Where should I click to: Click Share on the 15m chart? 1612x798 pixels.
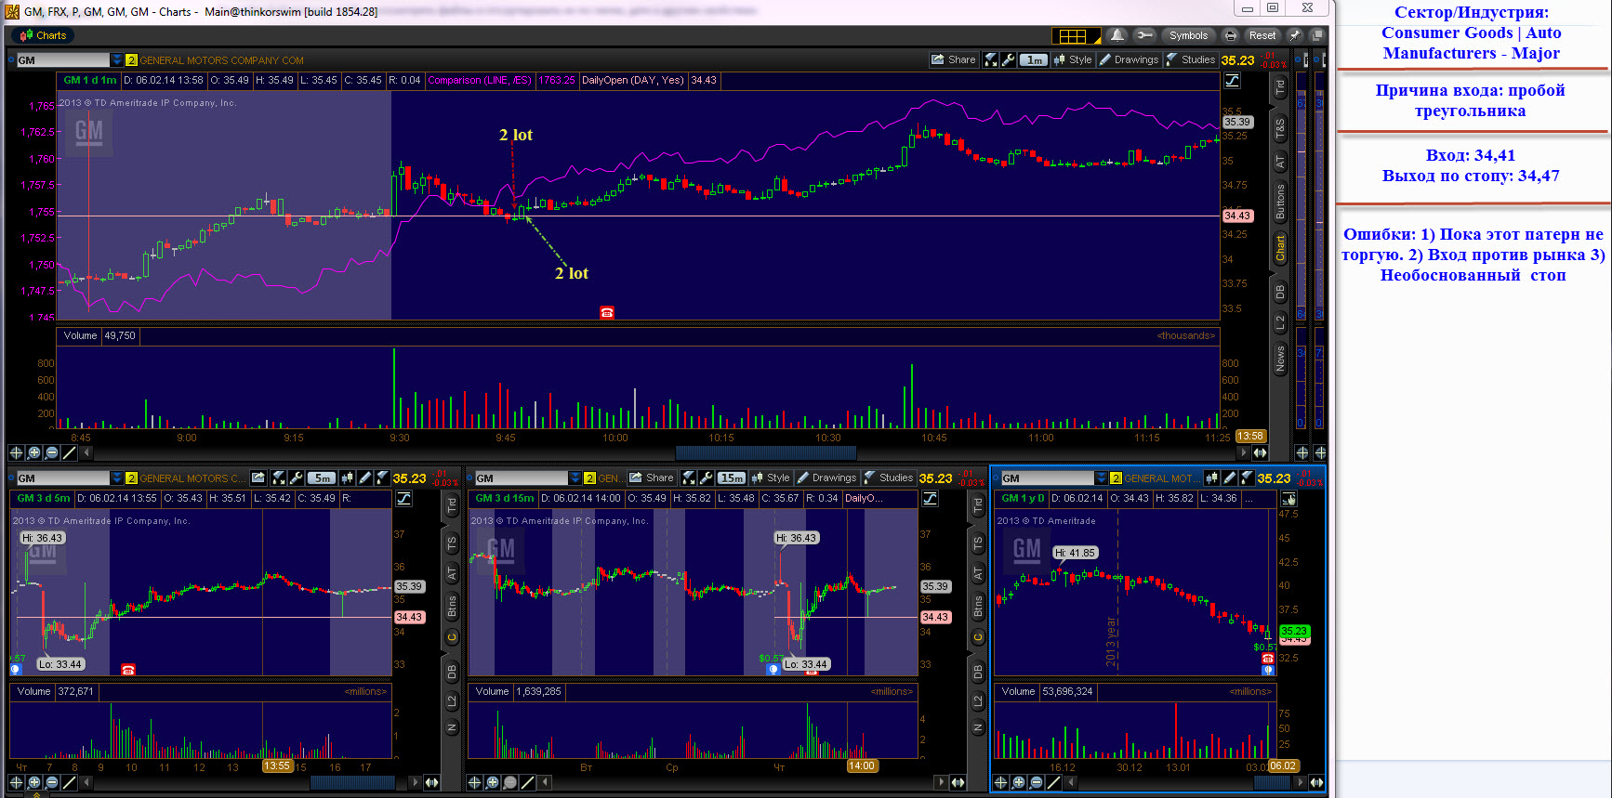click(x=652, y=477)
